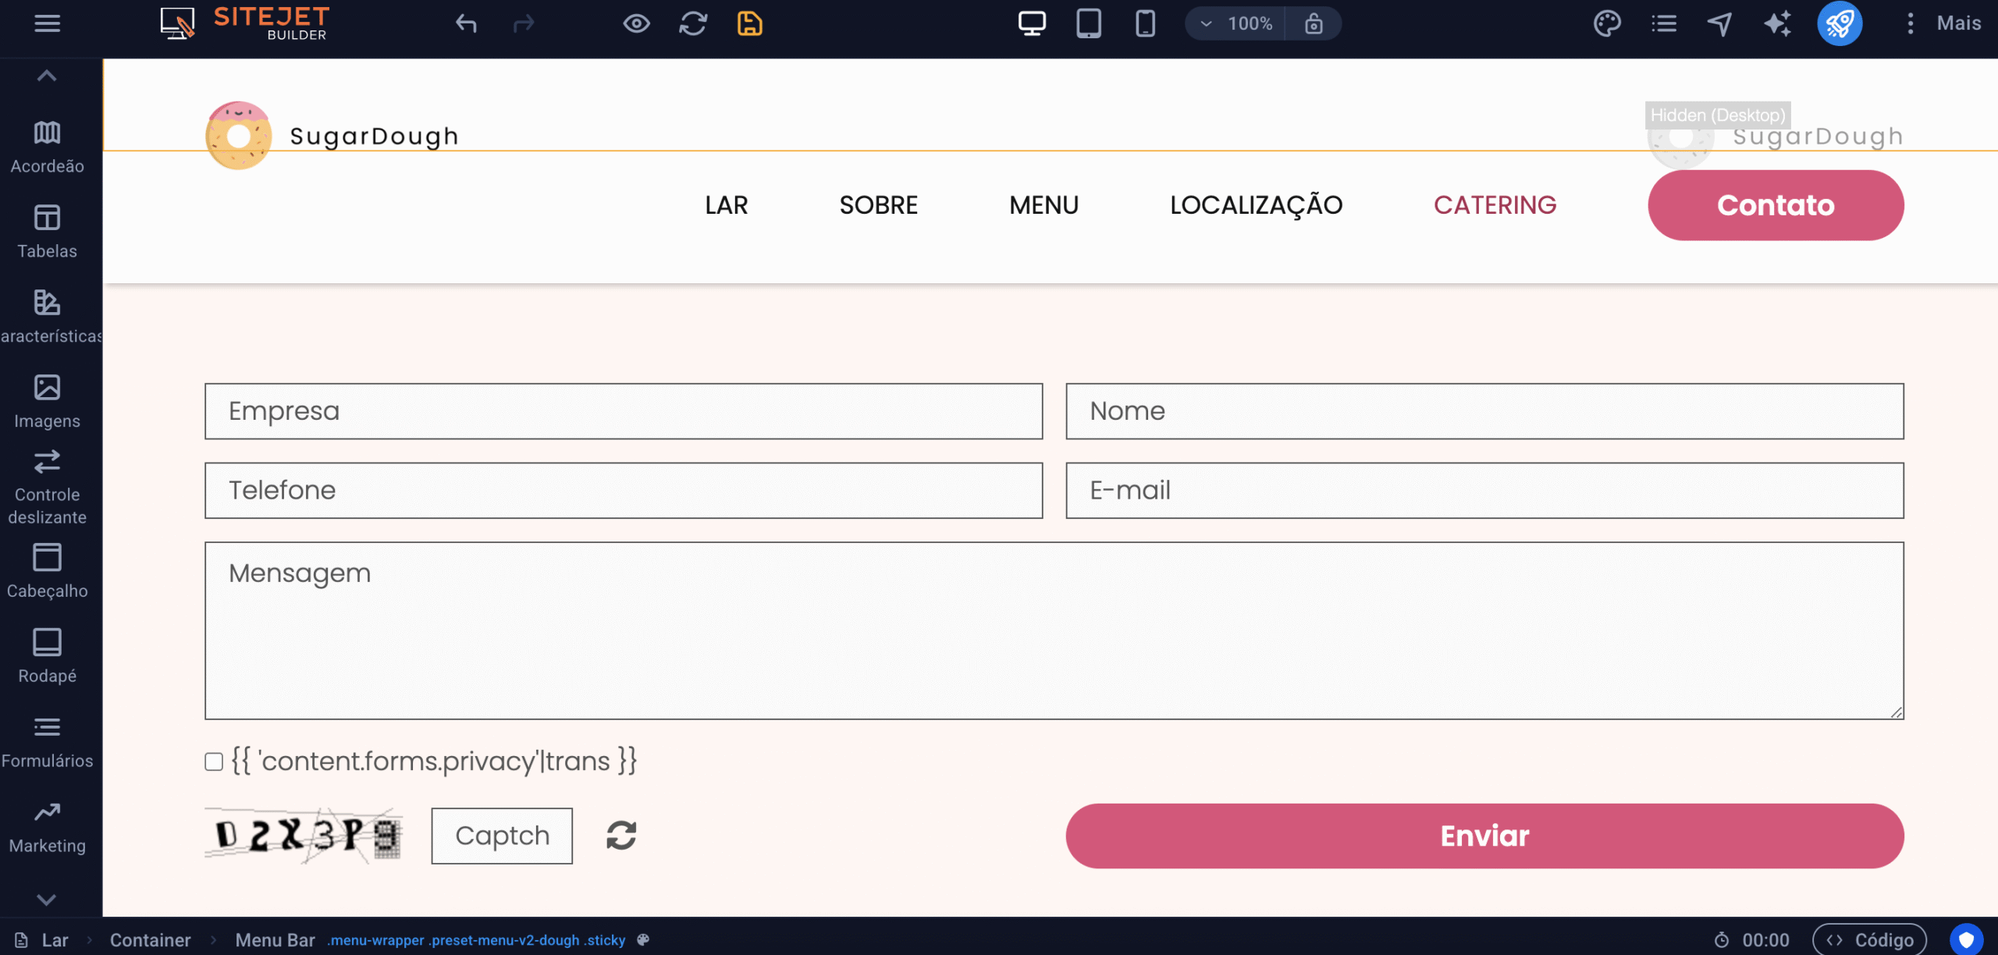Viewport: 1998px width, 955px height.
Task: Open LOCALIZAÇÃO navigation item
Action: (x=1256, y=205)
